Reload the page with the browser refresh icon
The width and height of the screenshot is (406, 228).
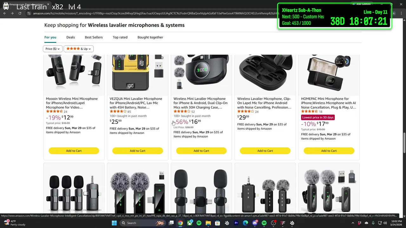[x=20, y=13]
